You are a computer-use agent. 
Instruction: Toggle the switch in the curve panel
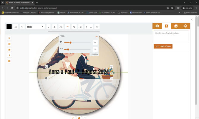click(62, 36)
